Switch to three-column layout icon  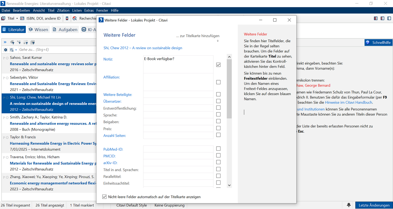[375, 18]
